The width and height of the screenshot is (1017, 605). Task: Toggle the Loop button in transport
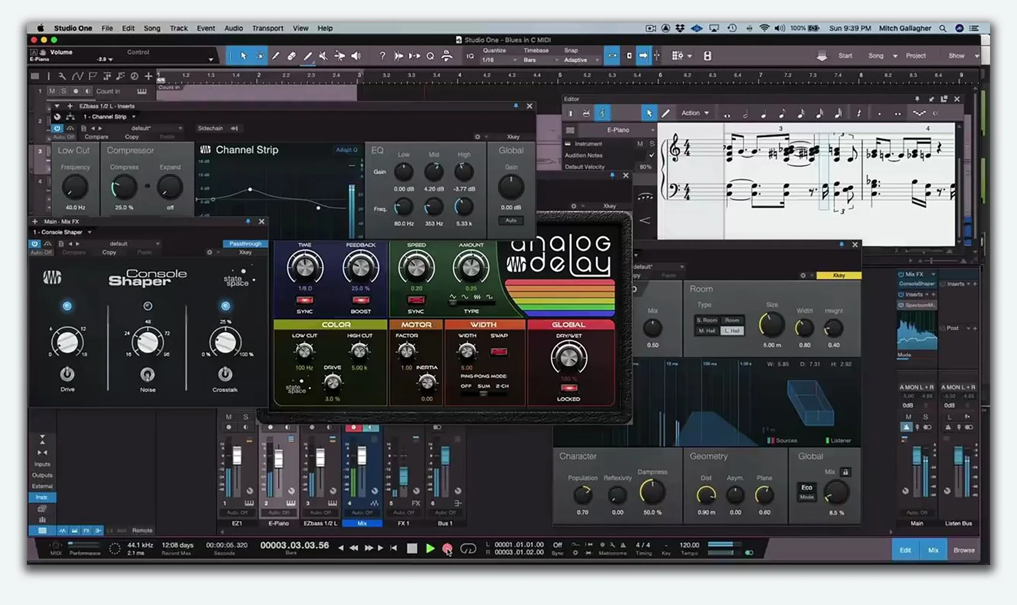[468, 548]
